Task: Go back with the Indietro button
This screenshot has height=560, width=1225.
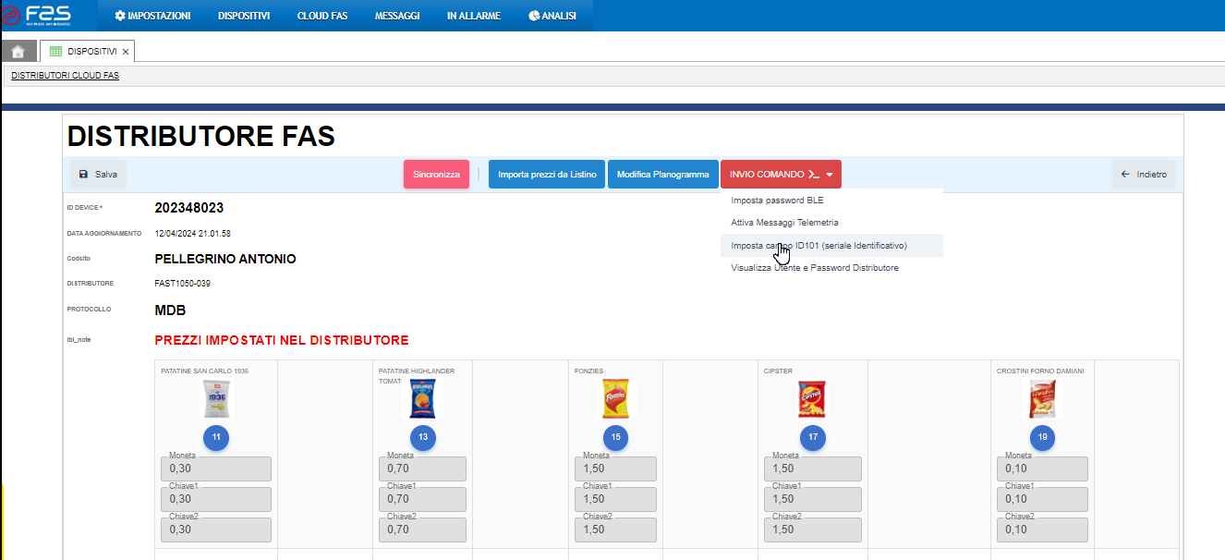Action: [x=1144, y=174]
